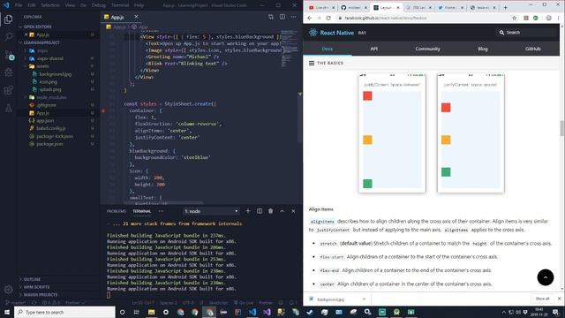Open the Test flask view in activity bar

click(x=8, y=108)
